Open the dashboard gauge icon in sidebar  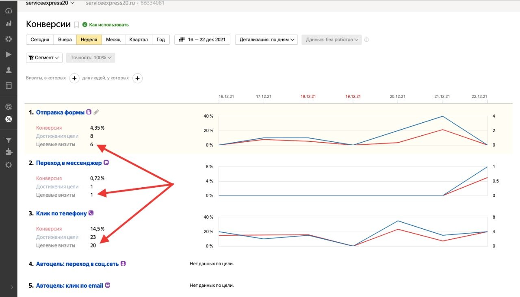pos(9,11)
